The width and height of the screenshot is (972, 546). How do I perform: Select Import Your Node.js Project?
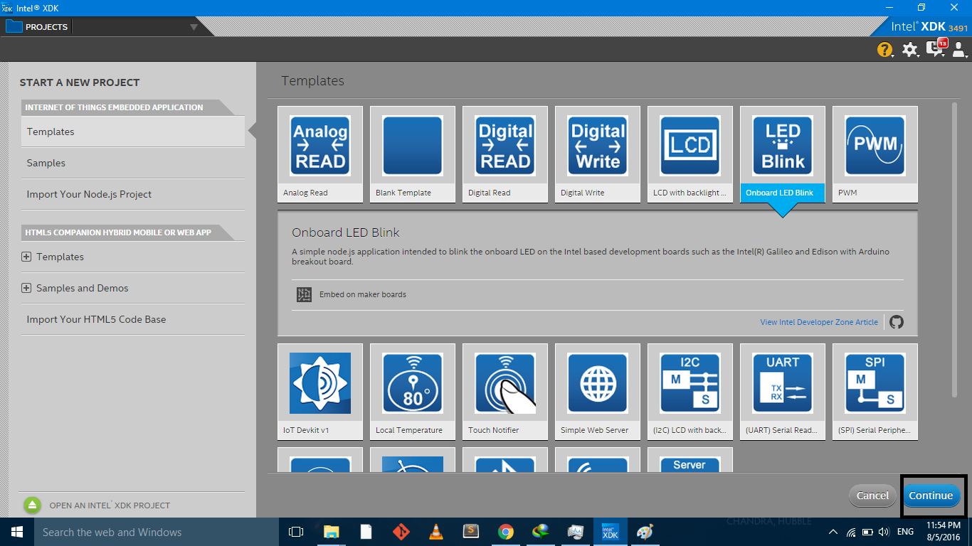(133, 194)
